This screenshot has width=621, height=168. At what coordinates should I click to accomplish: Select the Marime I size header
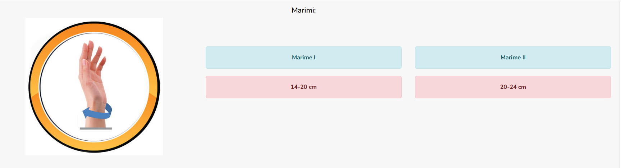(303, 58)
